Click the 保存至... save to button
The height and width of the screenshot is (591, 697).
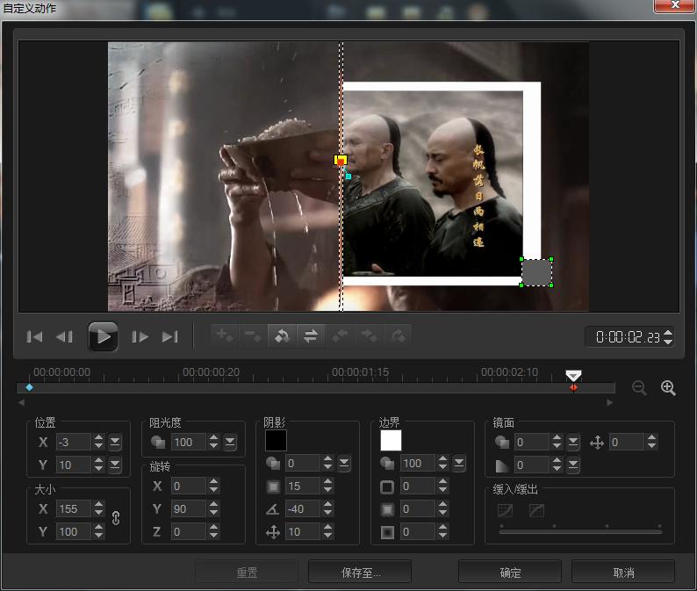coord(360,573)
